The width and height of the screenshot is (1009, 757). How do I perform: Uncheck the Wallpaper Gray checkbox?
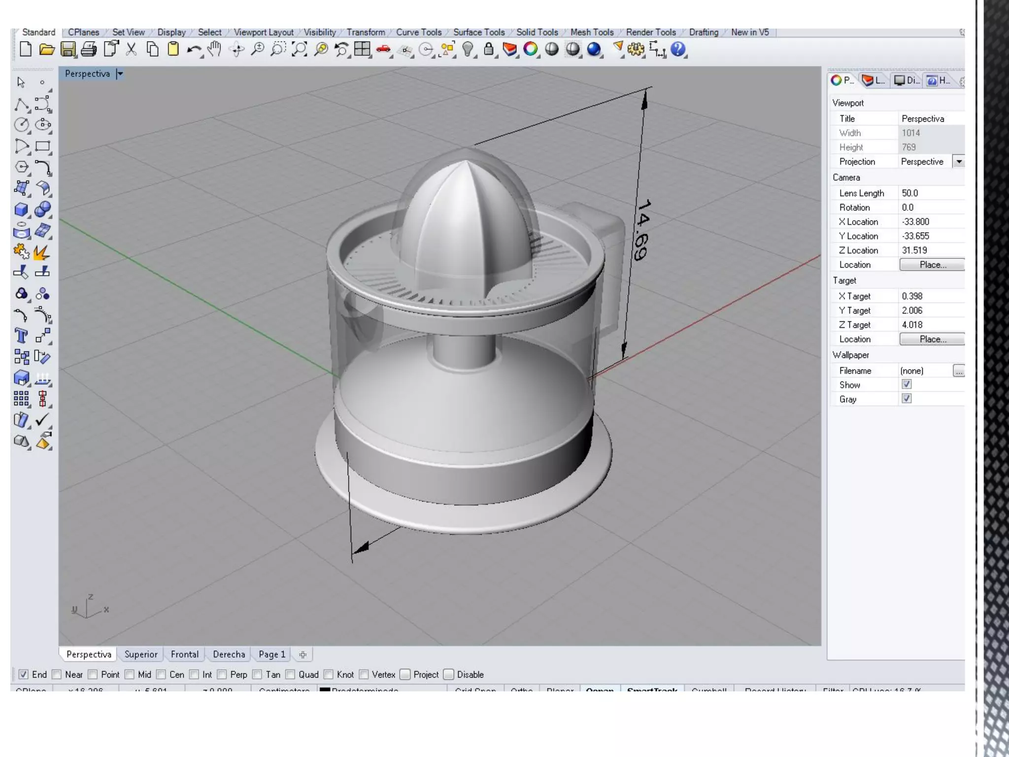(907, 399)
